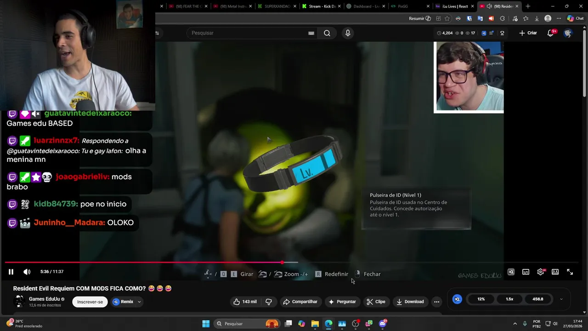The image size is (588, 331).
Task: Open File Explorer from the taskbar
Action: pyautogui.click(x=315, y=324)
